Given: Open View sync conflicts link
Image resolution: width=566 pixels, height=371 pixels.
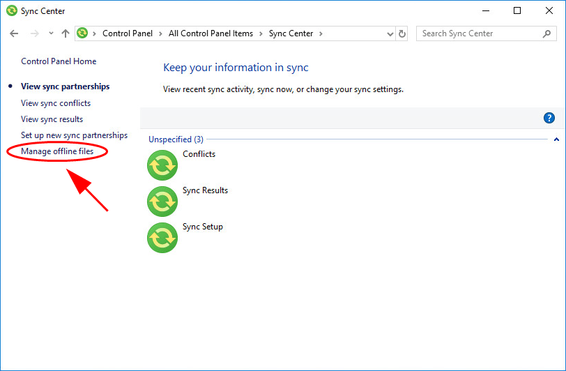Looking at the screenshot, I should click(x=56, y=103).
